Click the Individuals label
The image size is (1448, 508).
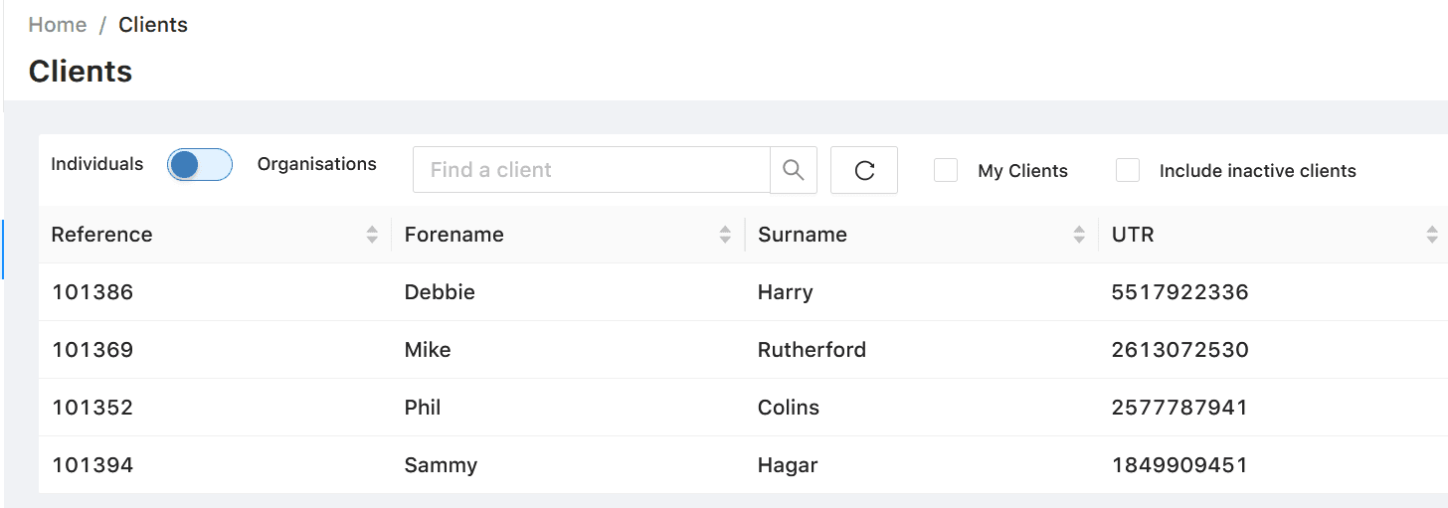(x=97, y=164)
